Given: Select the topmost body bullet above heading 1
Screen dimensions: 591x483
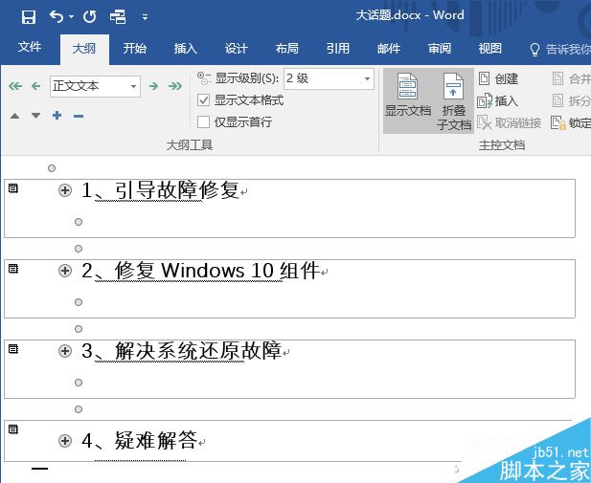Looking at the screenshot, I should point(52,168).
